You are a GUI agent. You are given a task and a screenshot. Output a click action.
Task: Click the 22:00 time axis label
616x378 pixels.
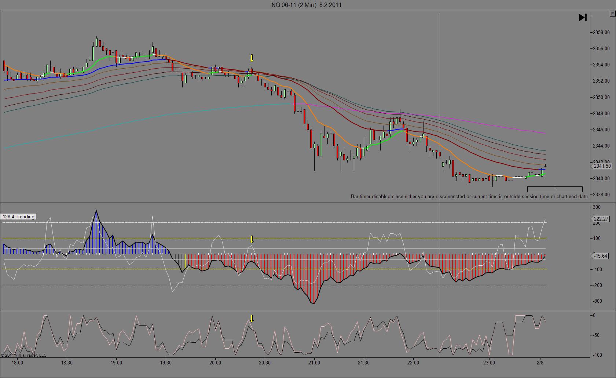413,363
